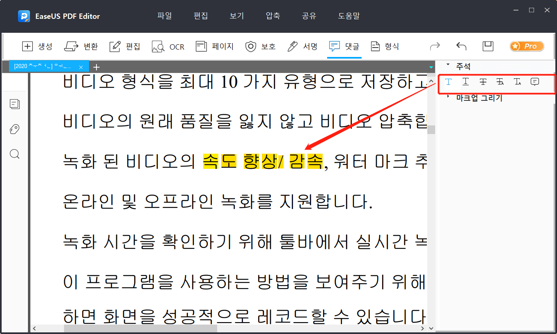
Task: Collapse the 주석 annotation section
Action: pos(448,64)
